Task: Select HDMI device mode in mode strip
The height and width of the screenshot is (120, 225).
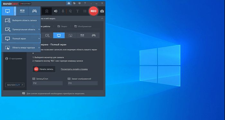Action: point(82,35)
